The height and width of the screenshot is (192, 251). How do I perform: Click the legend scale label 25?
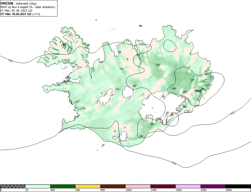[x=27, y=190]
